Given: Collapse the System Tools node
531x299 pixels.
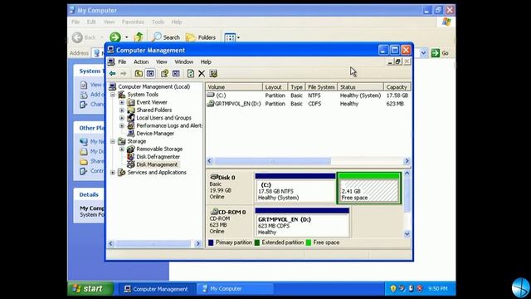Looking at the screenshot, I should point(113,95).
